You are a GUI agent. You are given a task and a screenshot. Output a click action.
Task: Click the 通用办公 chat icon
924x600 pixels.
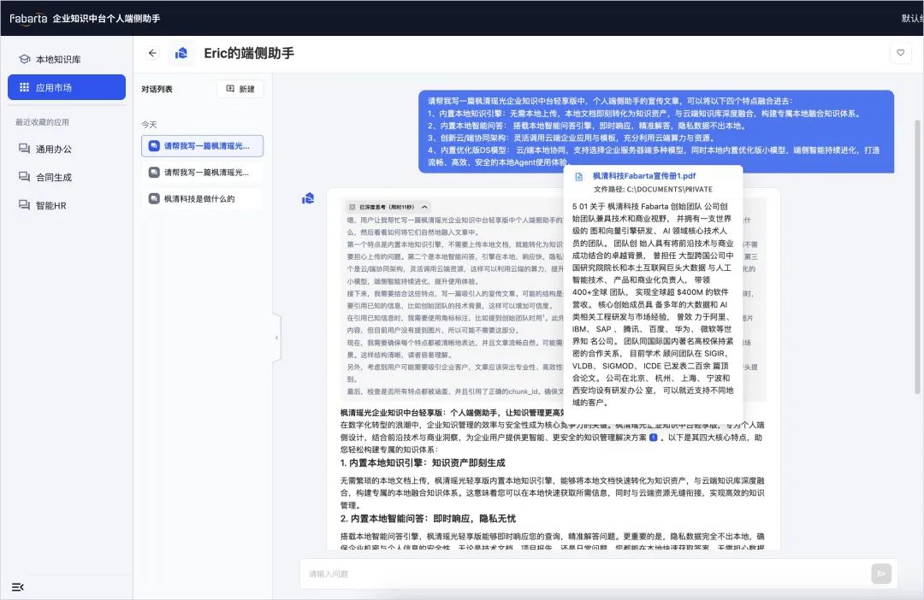[24, 149]
